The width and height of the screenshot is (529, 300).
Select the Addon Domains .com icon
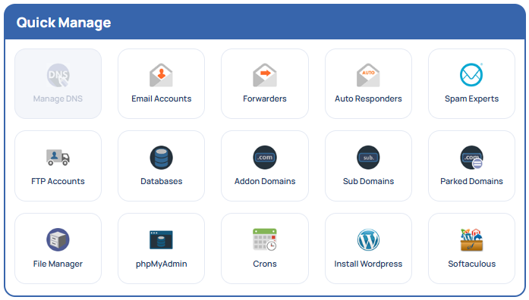click(265, 158)
